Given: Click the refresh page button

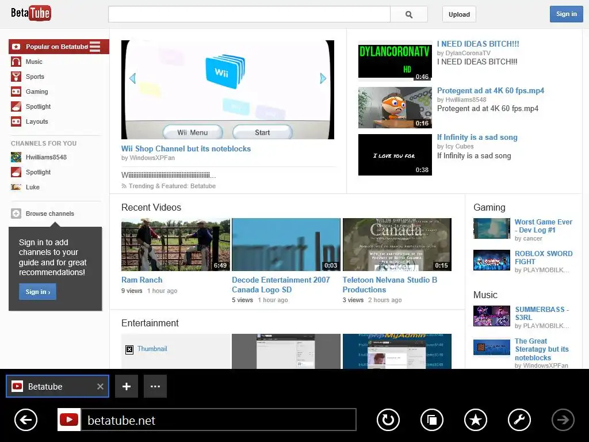Looking at the screenshot, I should [388, 420].
